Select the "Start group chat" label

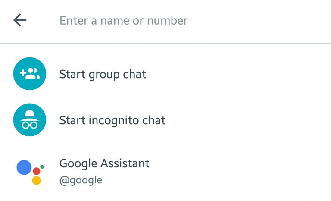103,74
